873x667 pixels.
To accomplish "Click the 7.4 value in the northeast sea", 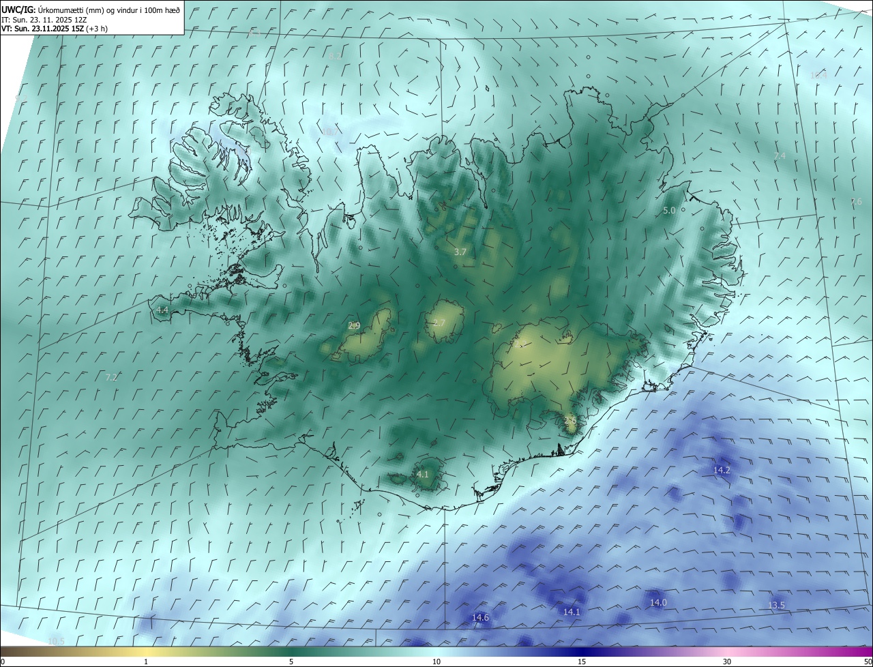I will [780, 156].
